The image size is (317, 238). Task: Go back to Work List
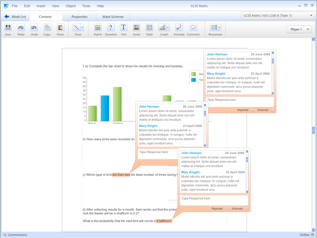(x=15, y=17)
